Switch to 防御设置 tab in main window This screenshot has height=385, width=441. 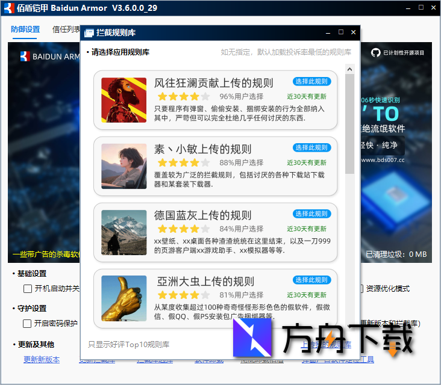pyautogui.click(x=25, y=29)
